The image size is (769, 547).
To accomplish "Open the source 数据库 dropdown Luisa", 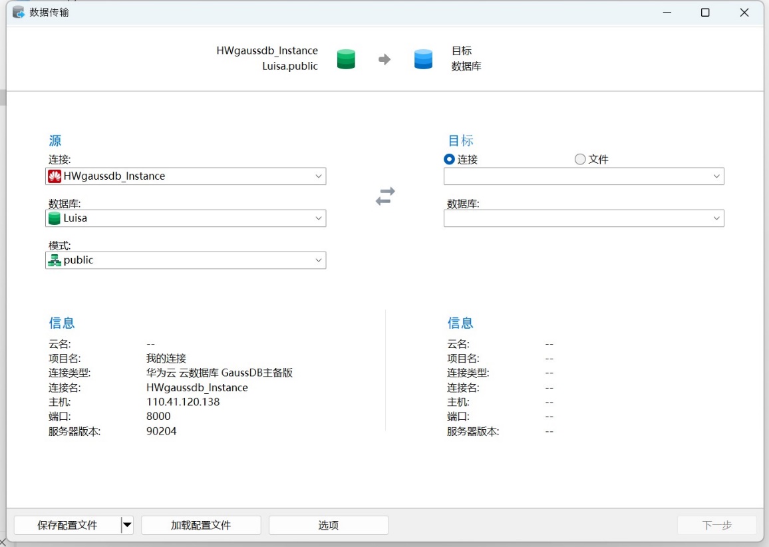I will pos(186,218).
